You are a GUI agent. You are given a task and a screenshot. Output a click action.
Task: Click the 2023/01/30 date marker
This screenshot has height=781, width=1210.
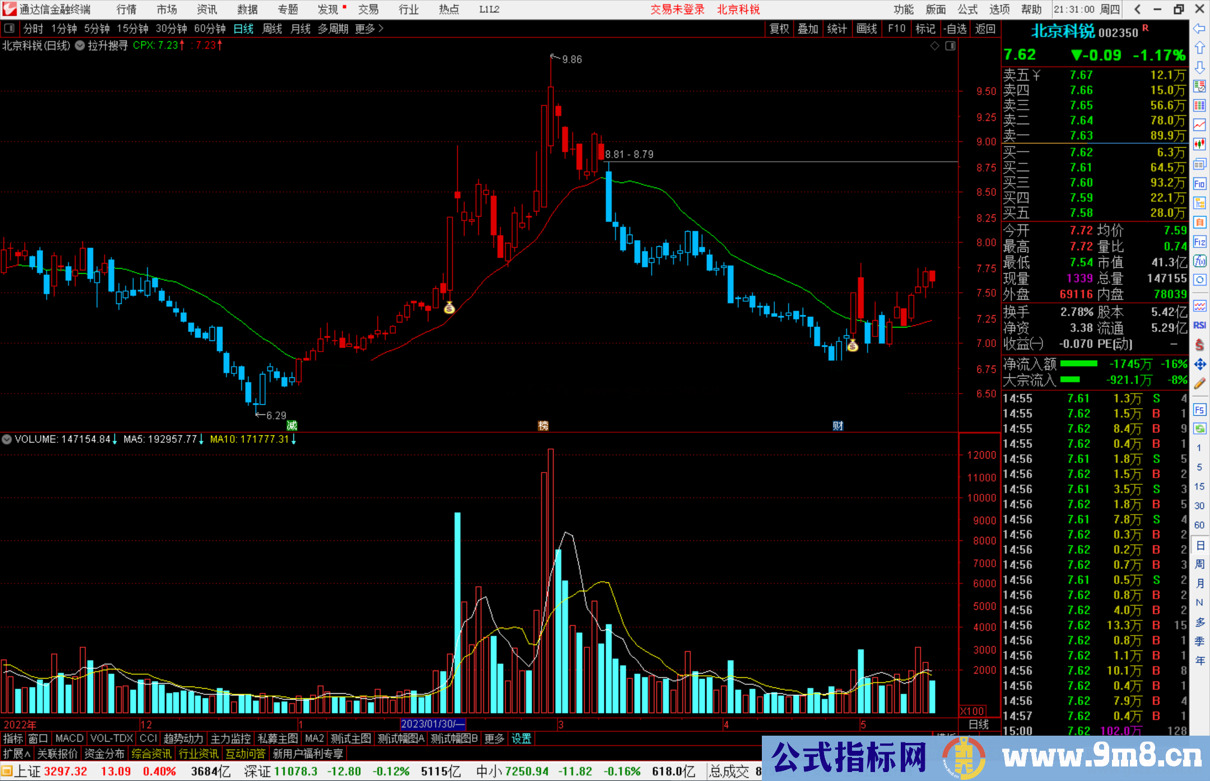432,724
